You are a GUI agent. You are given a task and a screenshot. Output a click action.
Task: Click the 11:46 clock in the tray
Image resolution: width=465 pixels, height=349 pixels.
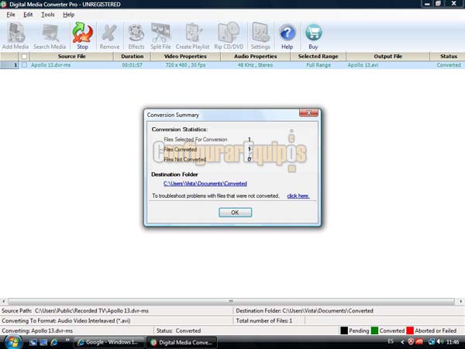pos(453,342)
